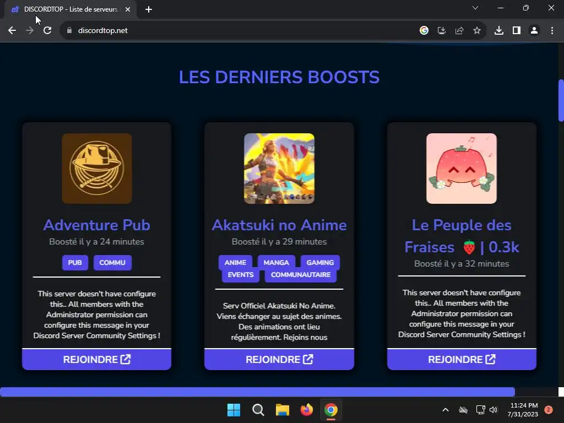Open network status tray icon
The image size is (564, 423).
pyautogui.click(x=480, y=410)
